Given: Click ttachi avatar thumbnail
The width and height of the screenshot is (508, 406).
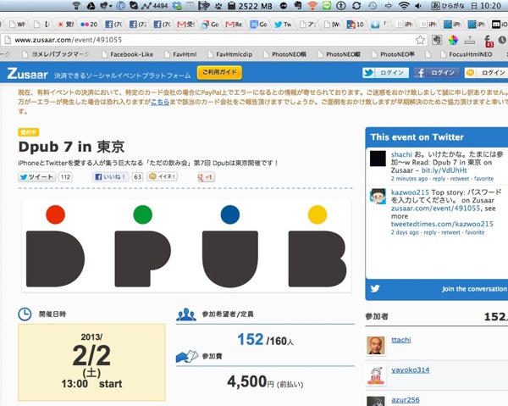Looking at the screenshot, I should point(375,345).
